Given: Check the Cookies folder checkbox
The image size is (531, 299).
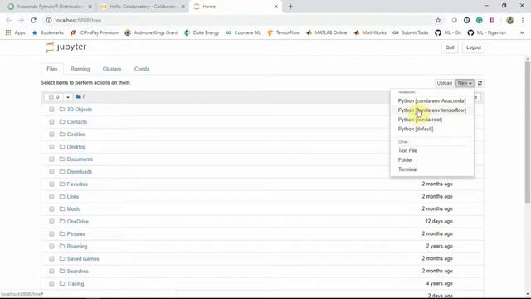Looking at the screenshot, I should tap(51, 135).
